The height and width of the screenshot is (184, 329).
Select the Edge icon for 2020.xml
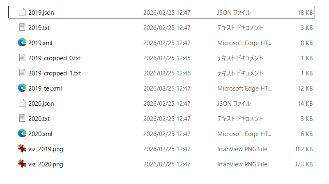(x=22, y=134)
